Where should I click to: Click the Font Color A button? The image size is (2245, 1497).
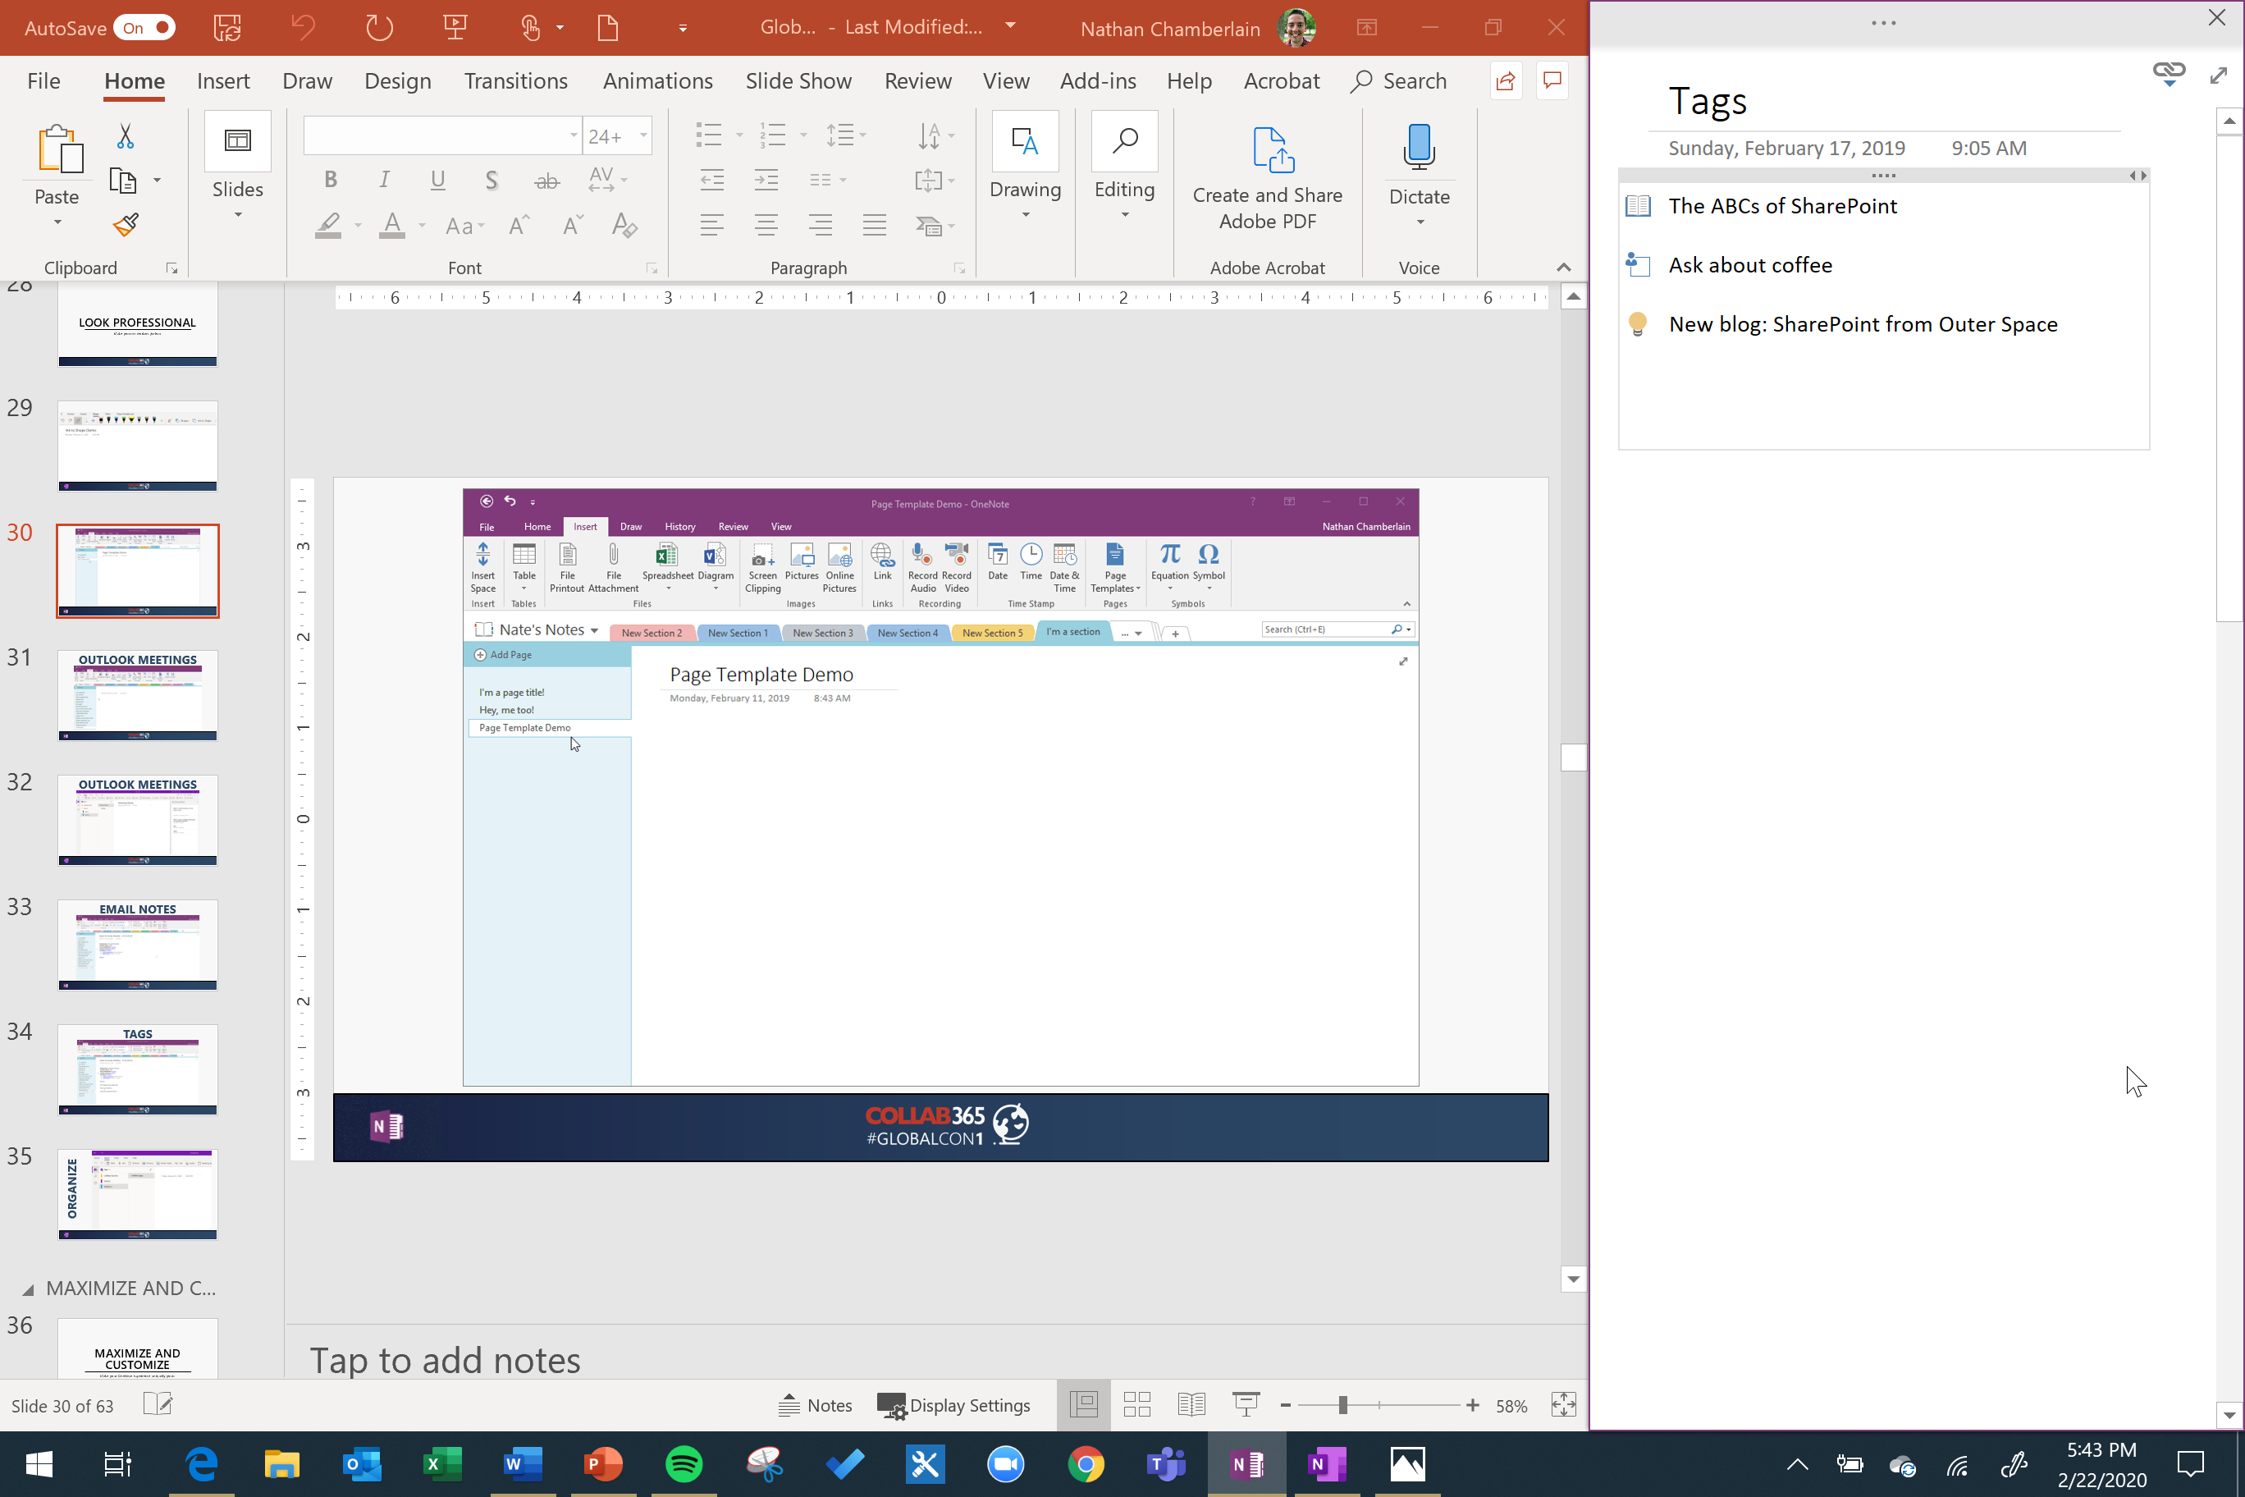[392, 226]
